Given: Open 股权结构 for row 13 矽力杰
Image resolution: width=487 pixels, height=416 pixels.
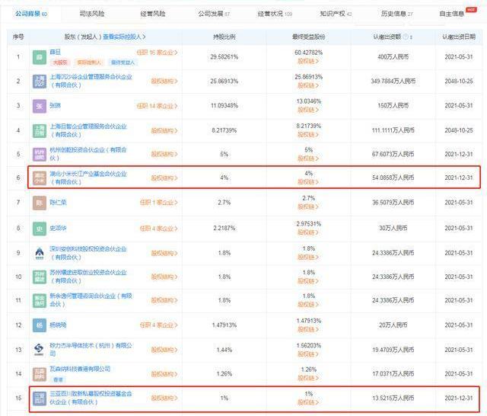Looking at the screenshot, I should click(164, 350).
